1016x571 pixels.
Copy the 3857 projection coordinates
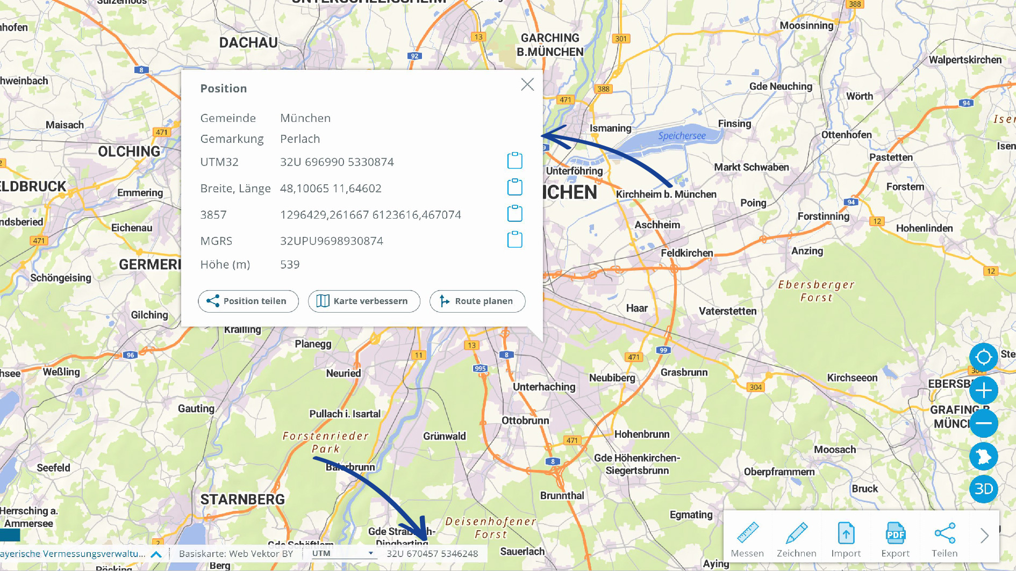[514, 214]
